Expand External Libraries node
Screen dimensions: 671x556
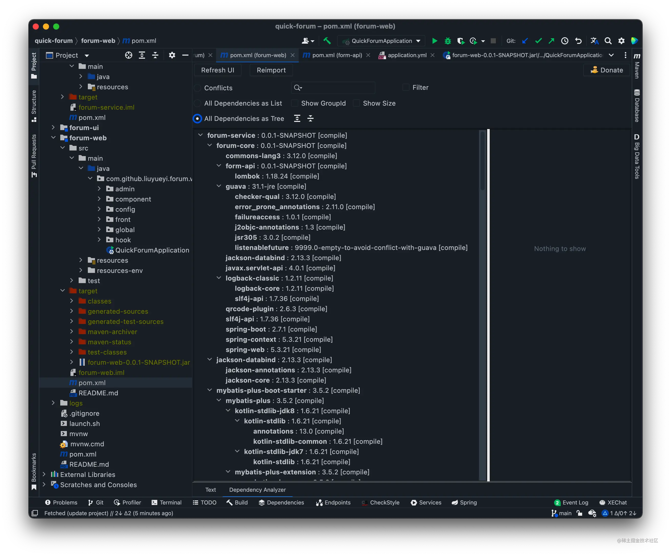coord(44,474)
